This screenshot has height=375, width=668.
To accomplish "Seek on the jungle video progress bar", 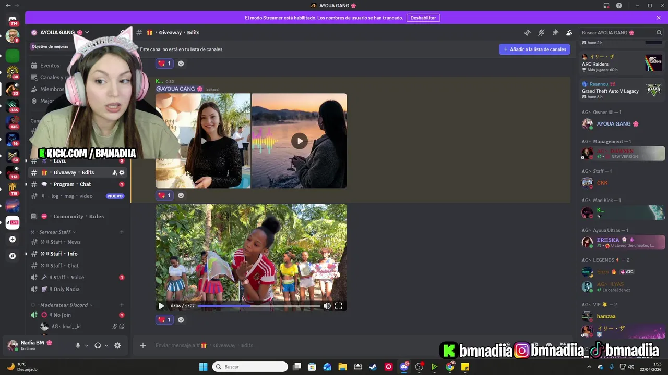I will tap(259, 306).
